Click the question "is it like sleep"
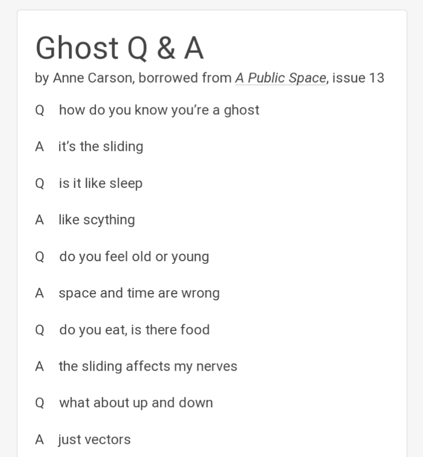This screenshot has width=423, height=457. [x=100, y=183]
